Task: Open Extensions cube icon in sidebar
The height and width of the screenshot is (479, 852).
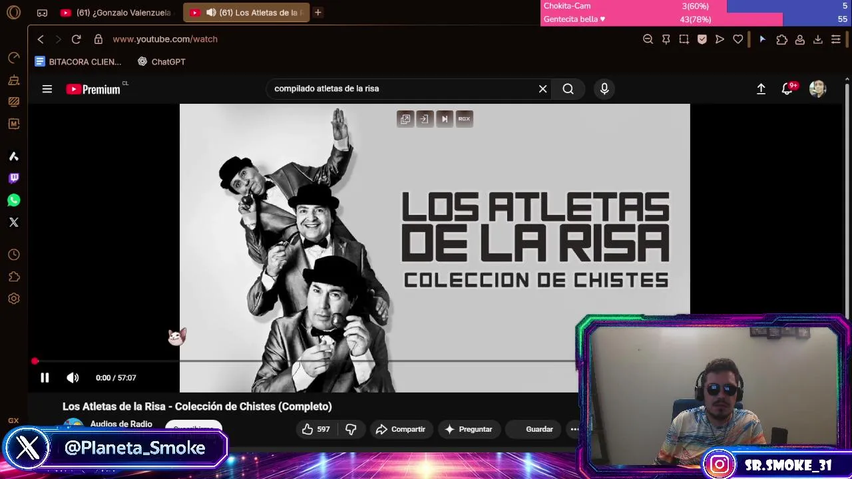Action: [x=14, y=277]
